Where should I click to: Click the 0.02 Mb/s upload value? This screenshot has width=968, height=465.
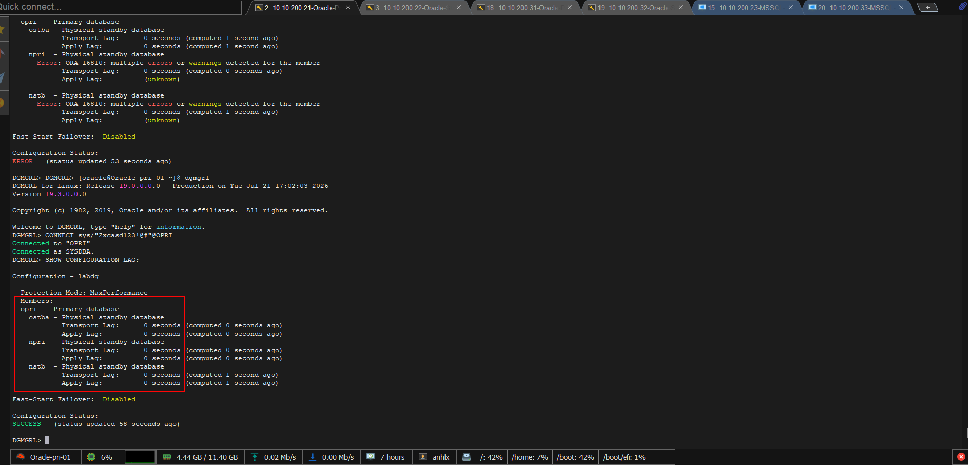pos(280,457)
